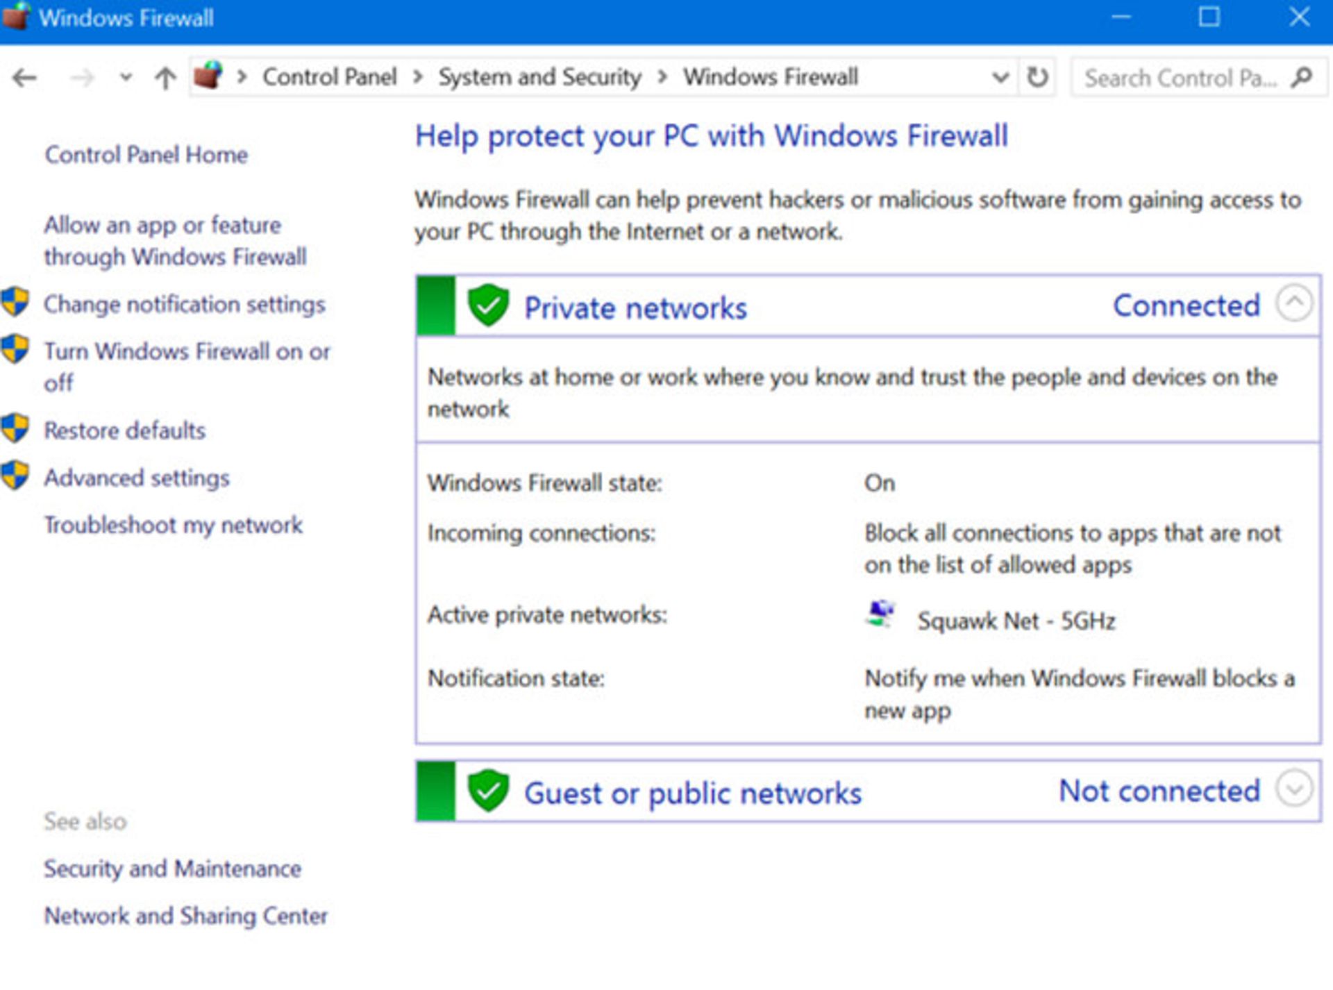Click the Squawk Net network icon
The image size is (1333, 990).
coord(881,615)
